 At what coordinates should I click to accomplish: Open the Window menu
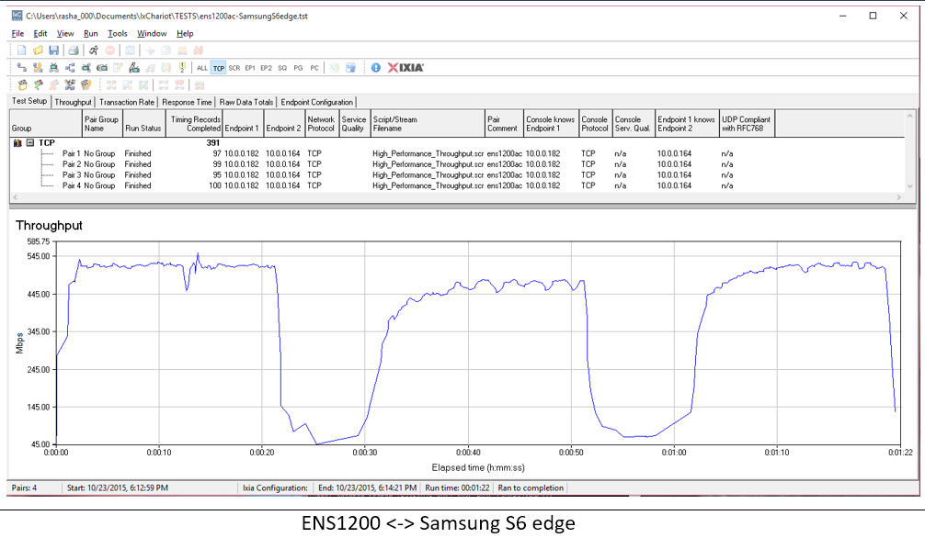(153, 34)
